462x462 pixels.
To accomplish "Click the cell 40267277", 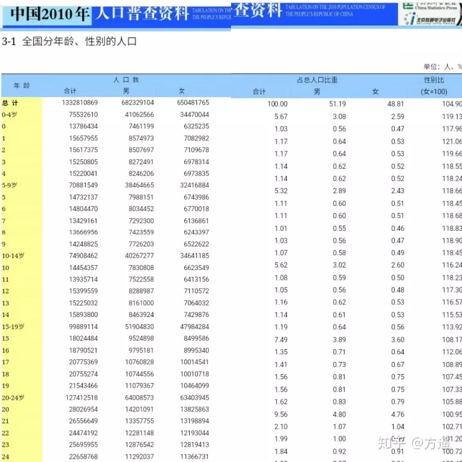I will [x=139, y=255].
